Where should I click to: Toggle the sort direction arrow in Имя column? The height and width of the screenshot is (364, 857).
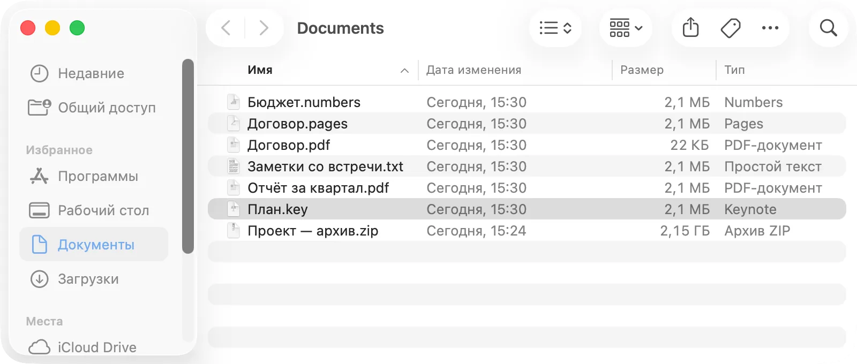[404, 70]
